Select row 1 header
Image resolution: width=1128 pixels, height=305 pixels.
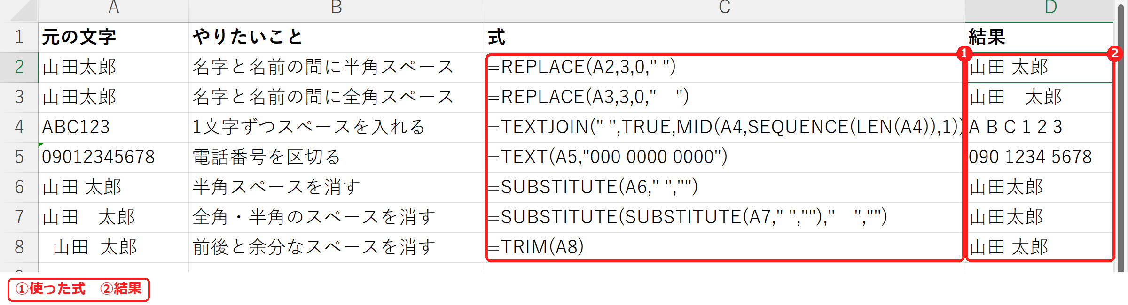19,37
